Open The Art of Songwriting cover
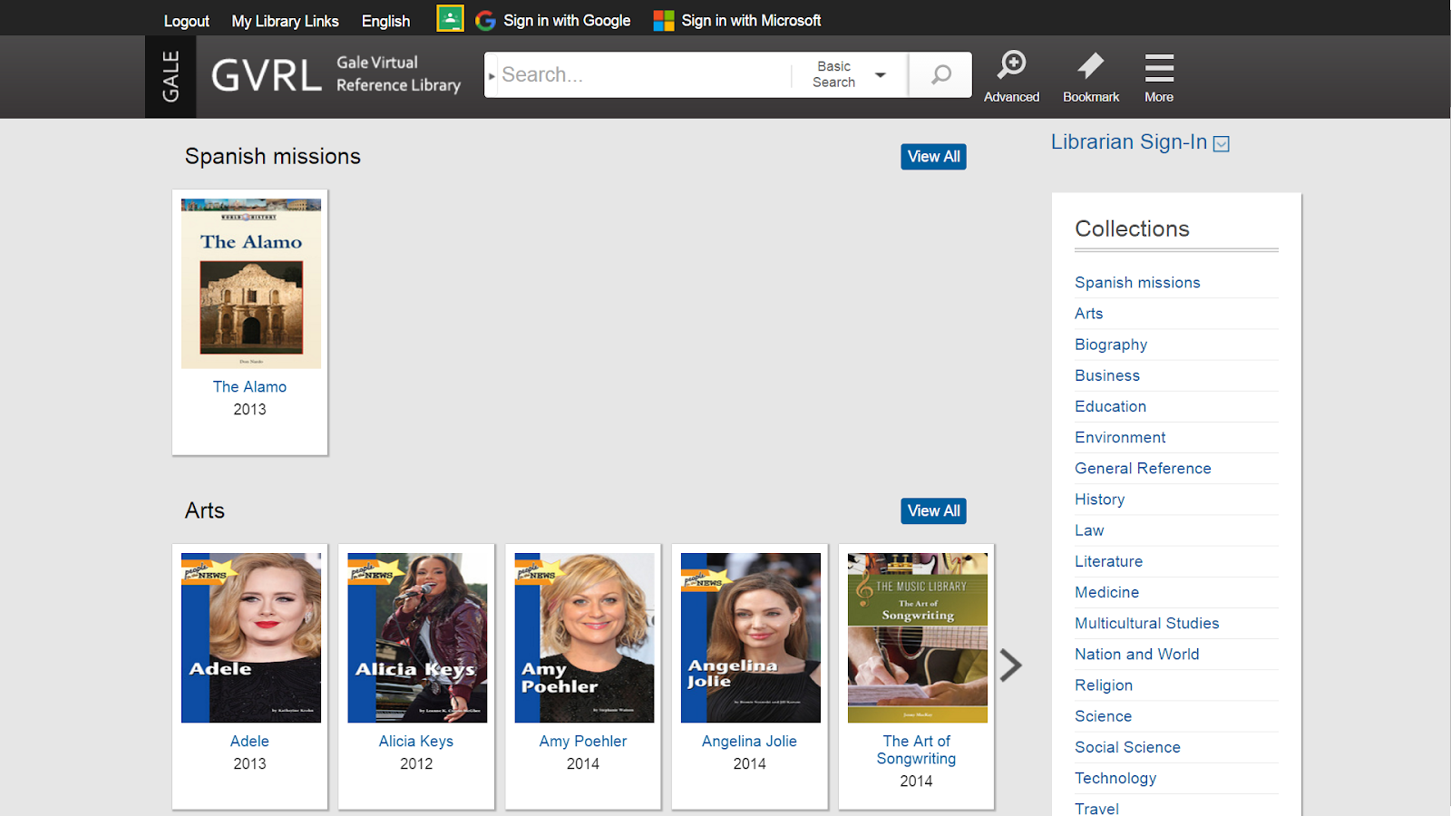 pos(918,638)
